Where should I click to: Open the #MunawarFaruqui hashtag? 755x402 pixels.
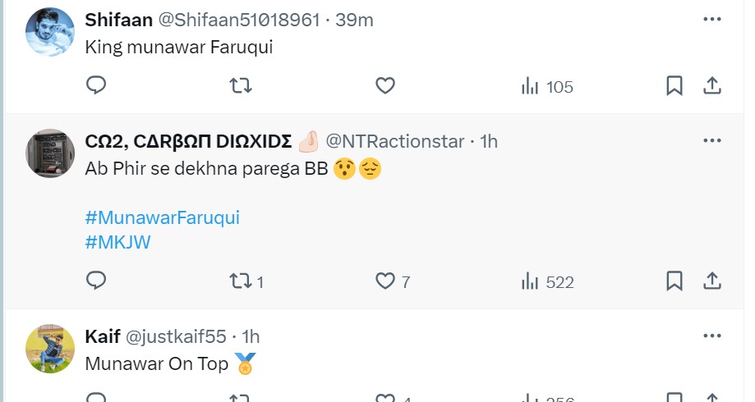click(x=162, y=218)
